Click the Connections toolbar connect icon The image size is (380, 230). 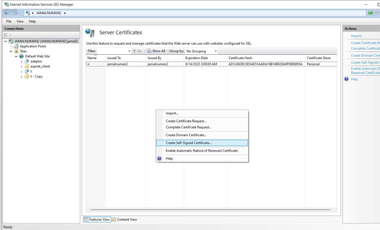6,35
